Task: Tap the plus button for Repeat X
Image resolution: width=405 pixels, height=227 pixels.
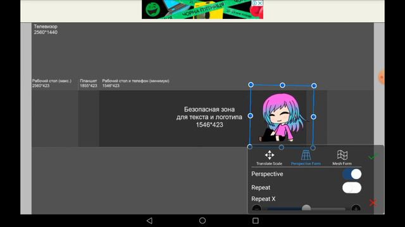Action: pos(356,209)
